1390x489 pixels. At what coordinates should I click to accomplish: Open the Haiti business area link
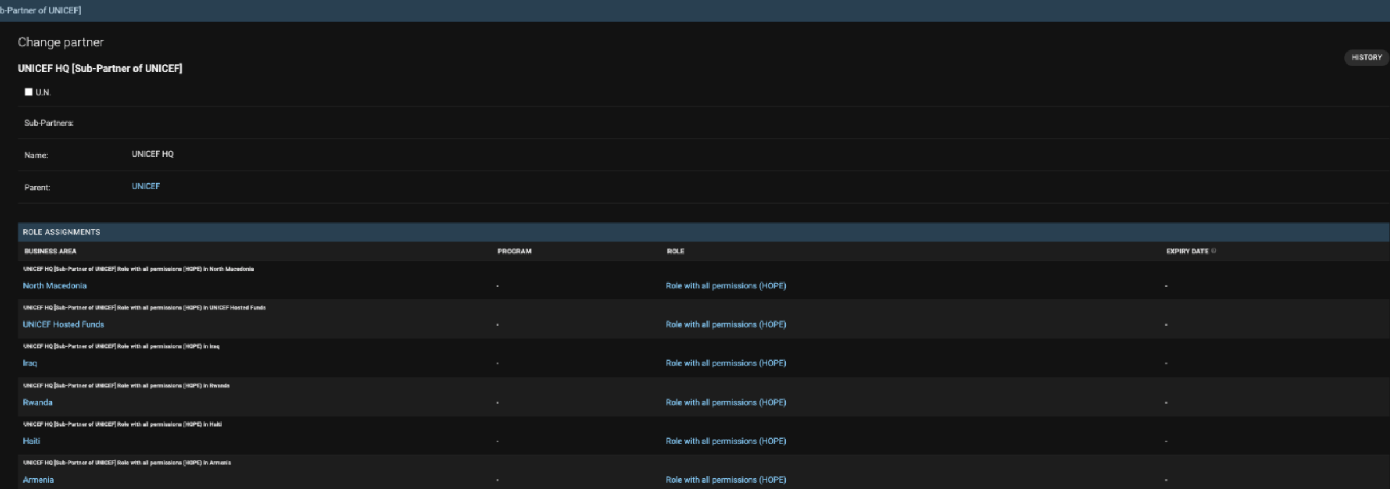[32, 441]
